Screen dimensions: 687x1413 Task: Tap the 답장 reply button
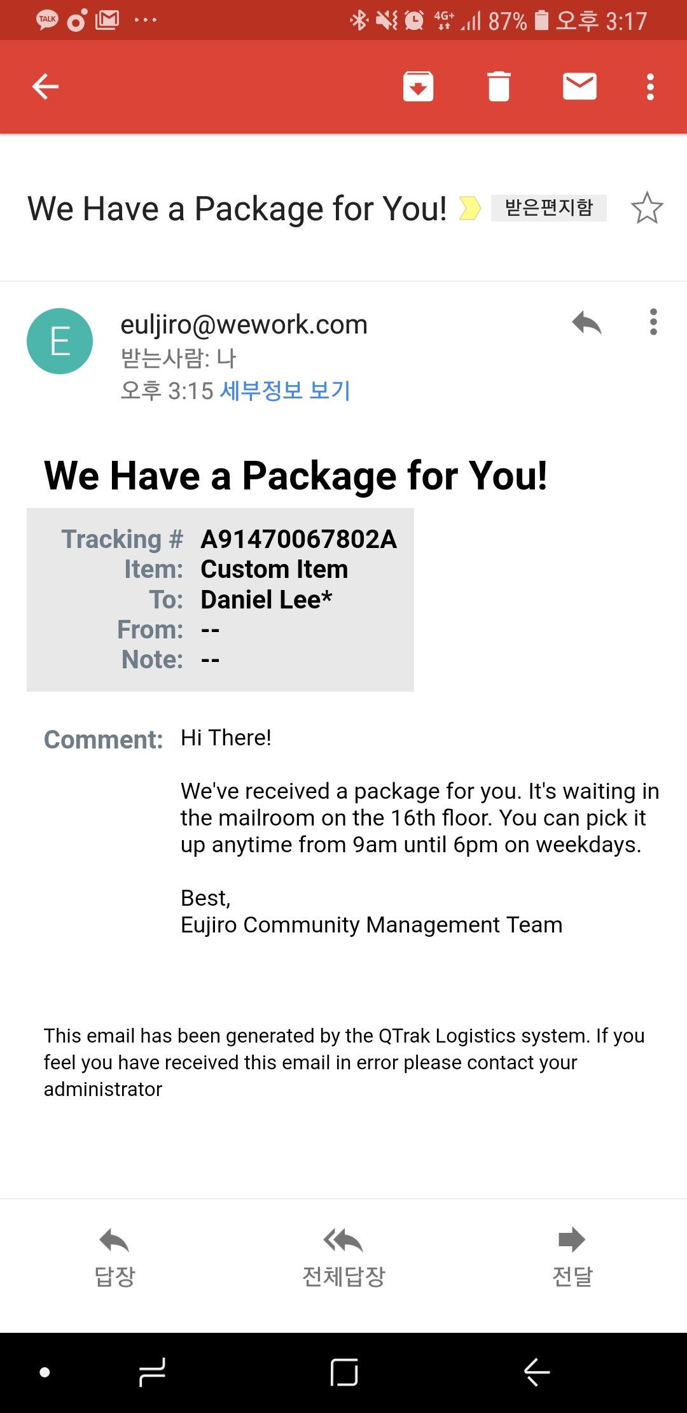pyautogui.click(x=114, y=1257)
